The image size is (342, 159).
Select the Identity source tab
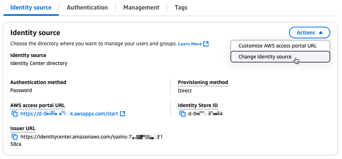(31, 7)
